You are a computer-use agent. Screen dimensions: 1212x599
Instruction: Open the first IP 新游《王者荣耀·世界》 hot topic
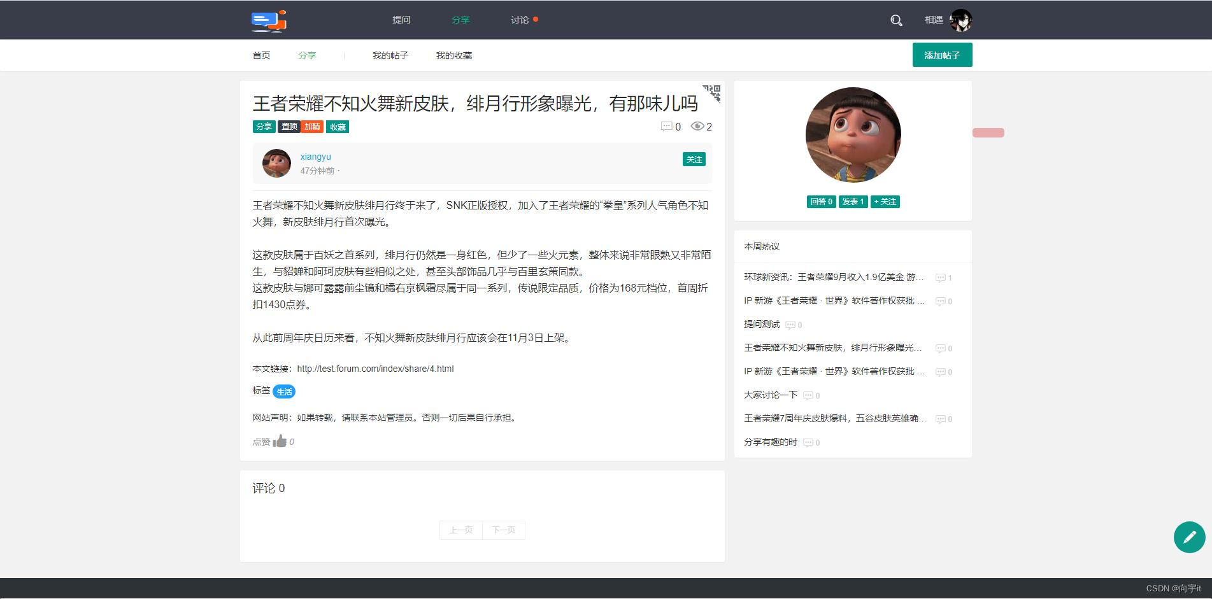(834, 300)
